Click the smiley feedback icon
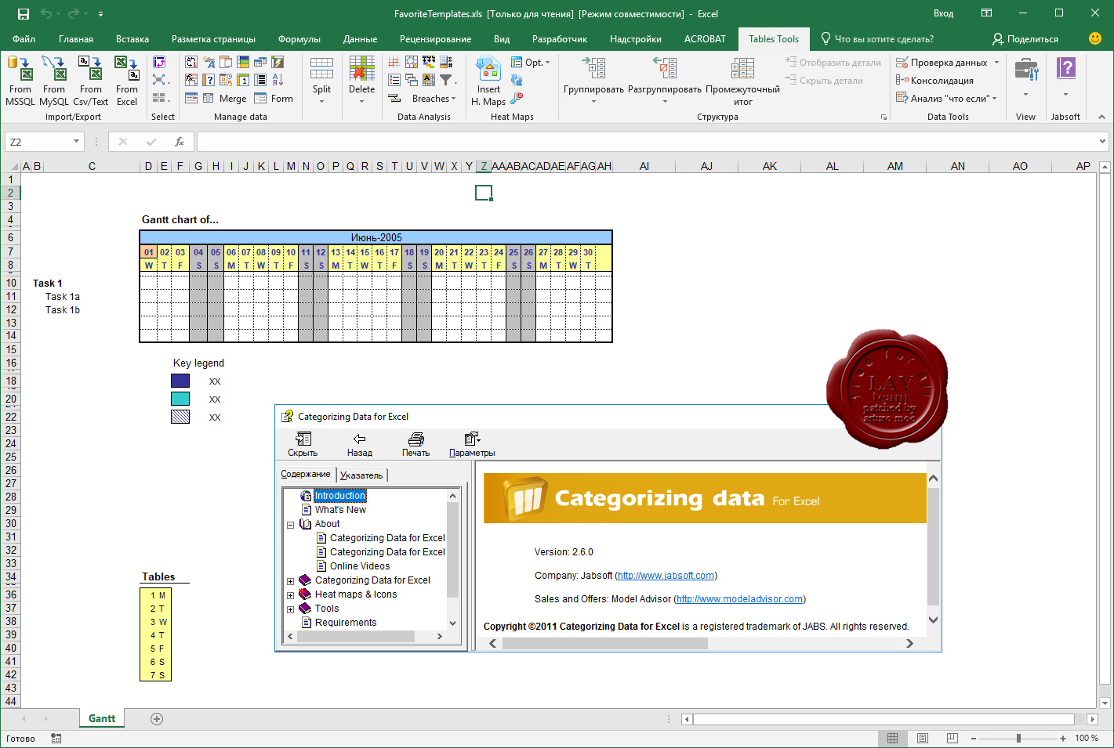Screen dimensions: 1114x748 pyautogui.click(x=1095, y=38)
